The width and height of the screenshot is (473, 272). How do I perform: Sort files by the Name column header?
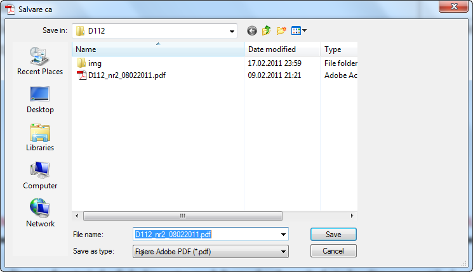coord(157,49)
